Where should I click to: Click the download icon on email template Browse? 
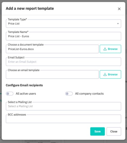pyautogui.click(x=105, y=74)
